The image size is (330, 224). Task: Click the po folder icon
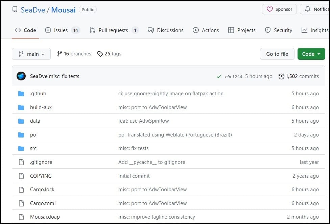pos(21,135)
